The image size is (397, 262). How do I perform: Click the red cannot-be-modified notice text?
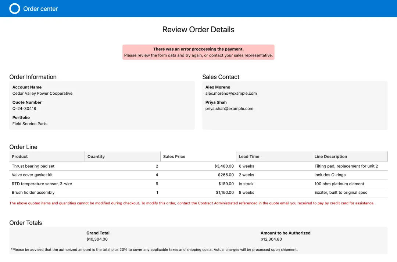192,203
